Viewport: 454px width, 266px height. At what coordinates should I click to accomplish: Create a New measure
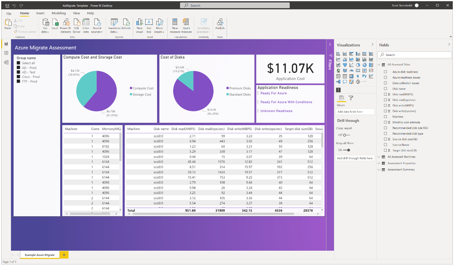point(175,25)
